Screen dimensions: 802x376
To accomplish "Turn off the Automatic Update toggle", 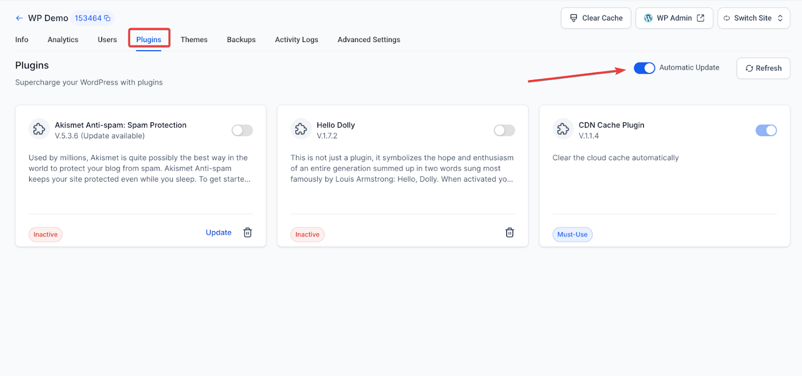I will [644, 68].
